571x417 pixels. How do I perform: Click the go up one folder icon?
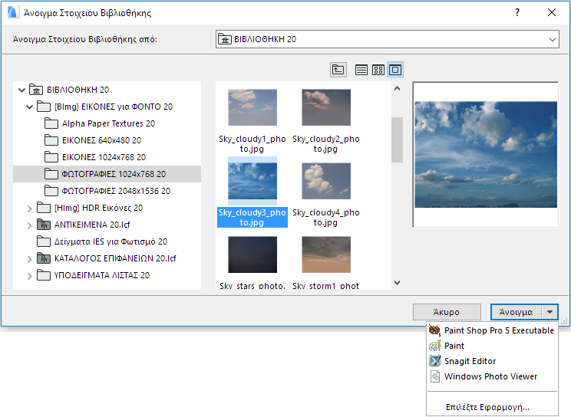(338, 70)
